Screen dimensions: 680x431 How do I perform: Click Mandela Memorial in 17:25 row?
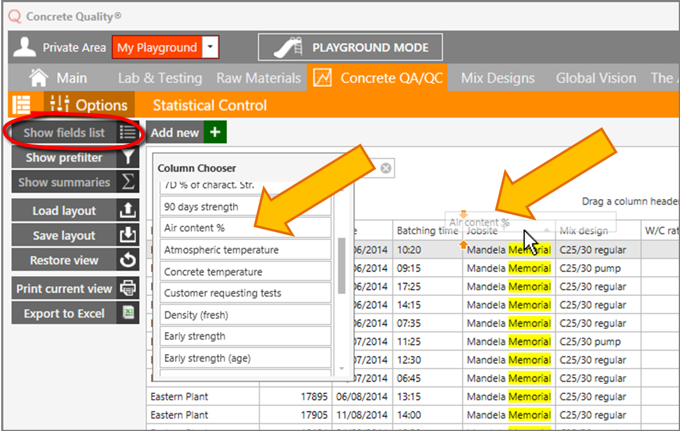coord(509,287)
